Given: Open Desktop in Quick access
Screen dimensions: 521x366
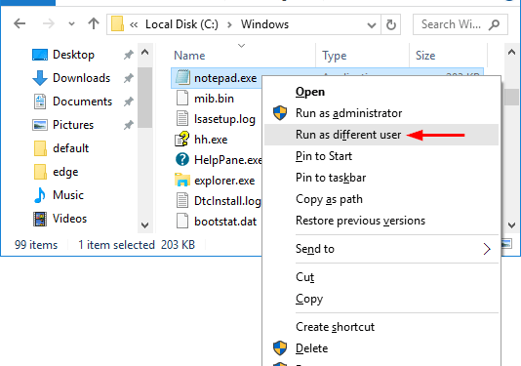Looking at the screenshot, I should tap(63, 55).
